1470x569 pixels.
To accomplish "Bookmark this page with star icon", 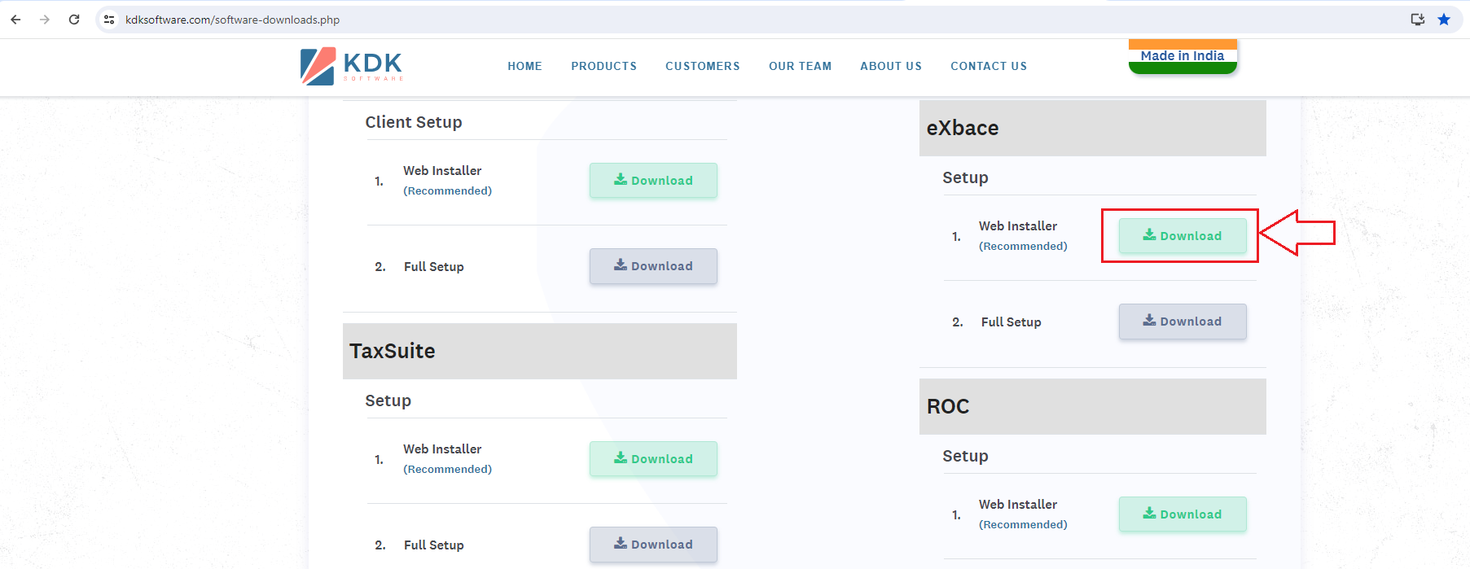I will [x=1444, y=20].
